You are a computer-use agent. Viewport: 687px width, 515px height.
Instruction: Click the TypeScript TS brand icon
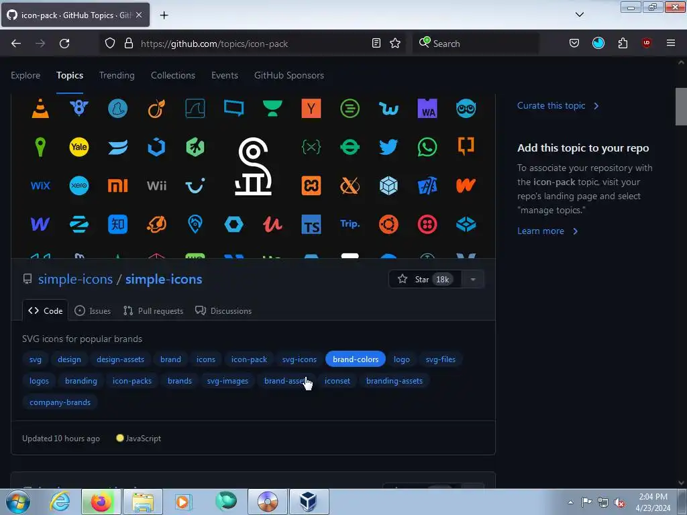pos(311,224)
